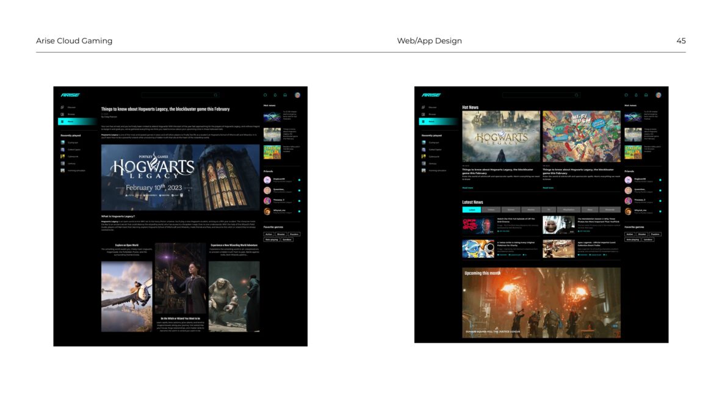Click Read more under the Hi-Fi Rush card
This screenshot has height=406, width=722.
pyautogui.click(x=549, y=188)
